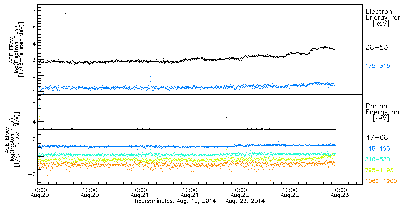Click the 12:00 Aug.21 time axis label
The image size is (400, 205).
pos(190,192)
